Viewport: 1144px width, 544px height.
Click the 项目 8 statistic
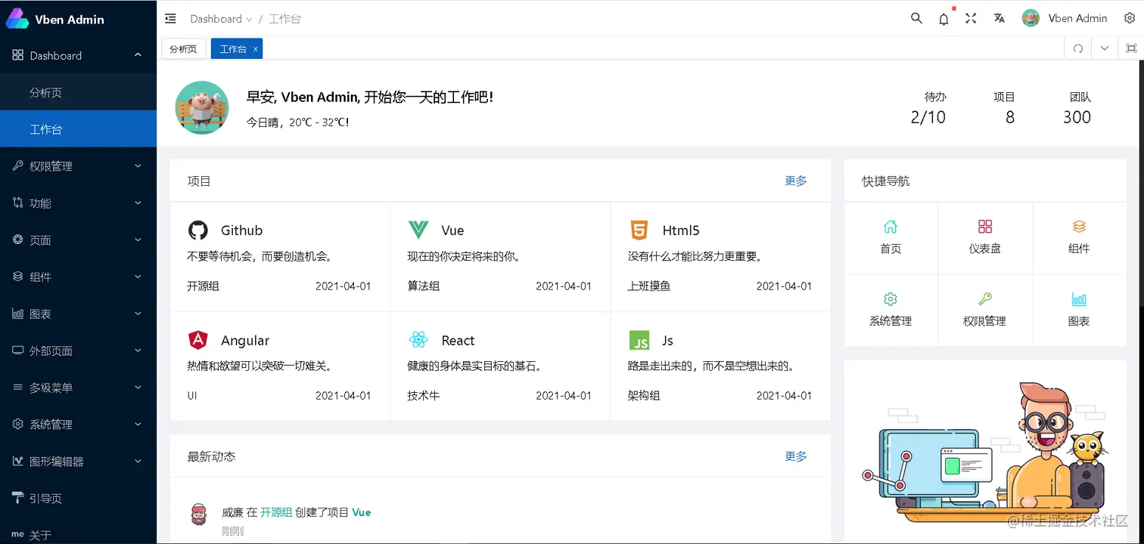pos(1005,109)
